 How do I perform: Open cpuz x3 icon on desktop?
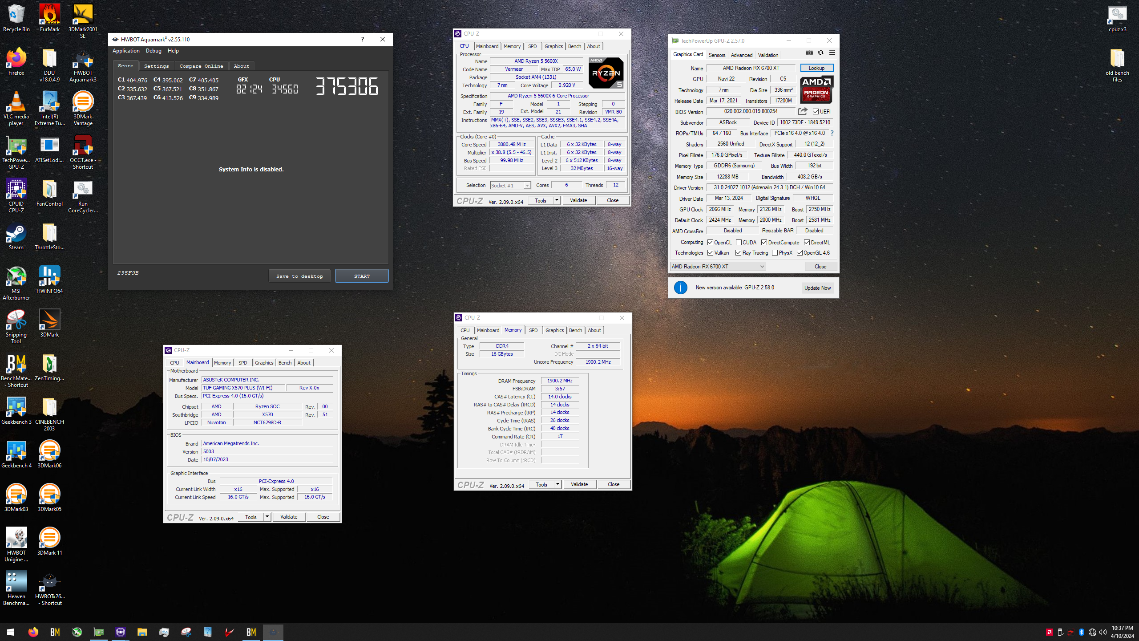pyautogui.click(x=1117, y=19)
